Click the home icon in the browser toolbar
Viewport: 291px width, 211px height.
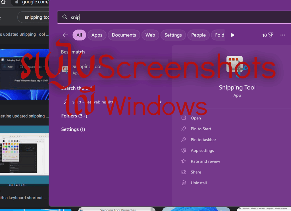click(x=3, y=2)
